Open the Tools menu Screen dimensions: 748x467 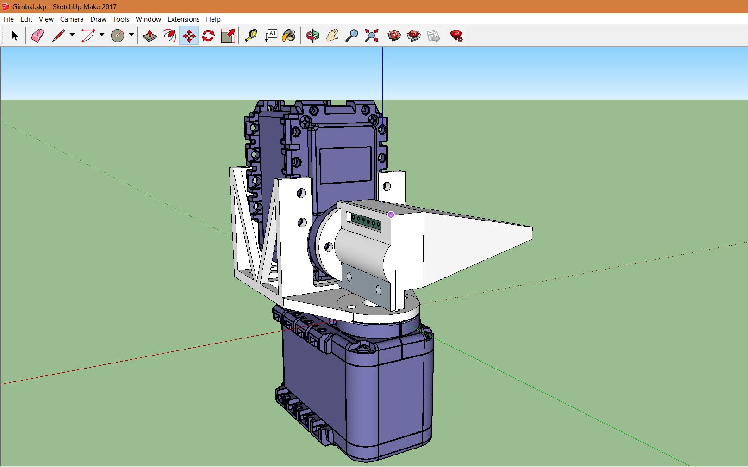click(121, 19)
